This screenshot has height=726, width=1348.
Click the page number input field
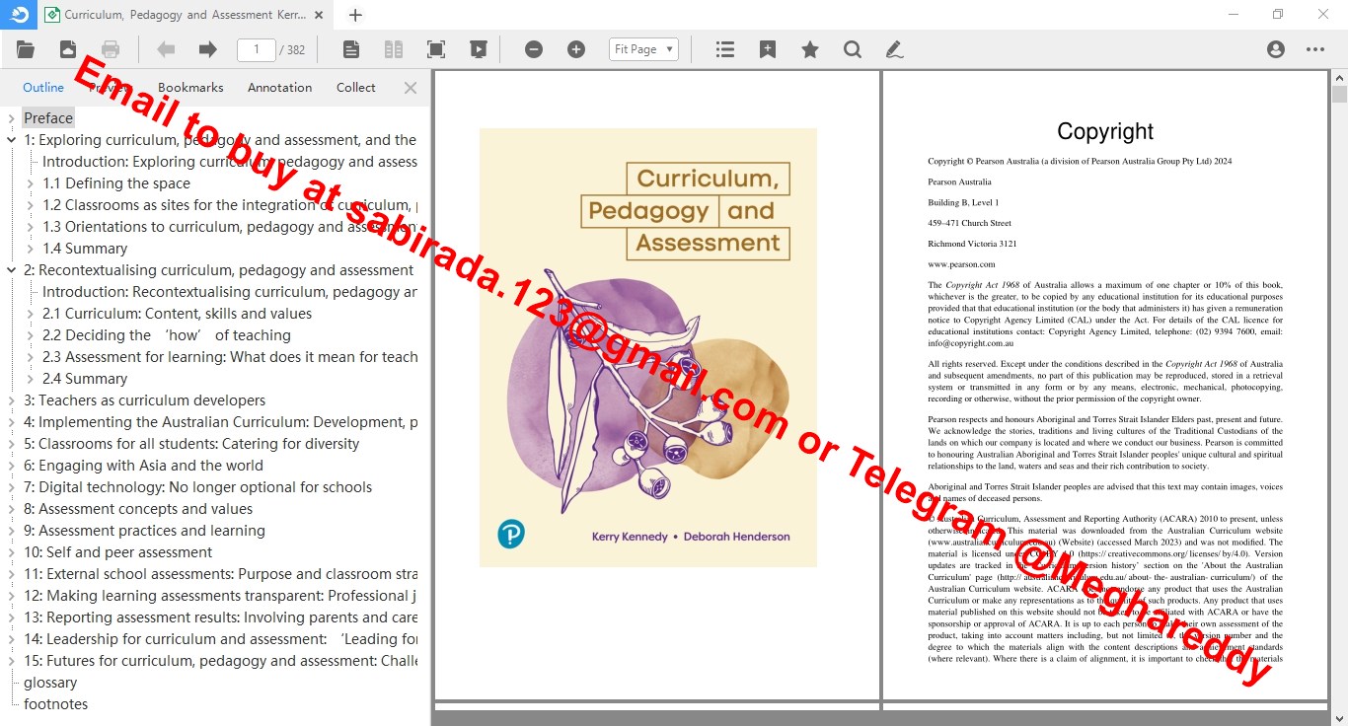(257, 49)
